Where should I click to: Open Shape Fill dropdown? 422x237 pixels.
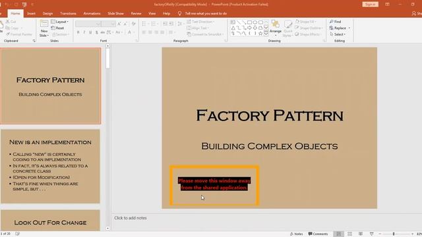pos(306,22)
